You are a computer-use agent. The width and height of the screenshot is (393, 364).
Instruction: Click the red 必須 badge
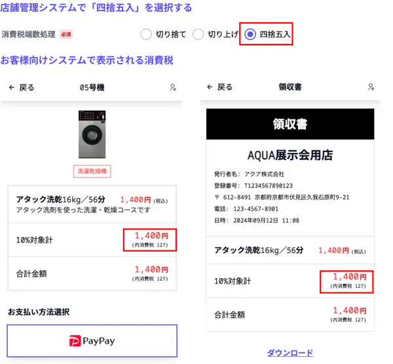point(65,34)
